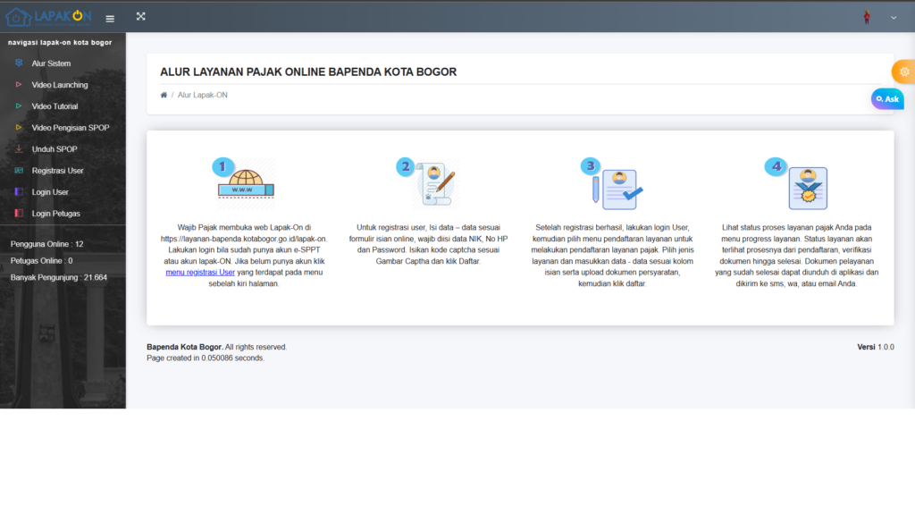Click the LAPAK ON house logo
915x514 pixels.
(48, 17)
